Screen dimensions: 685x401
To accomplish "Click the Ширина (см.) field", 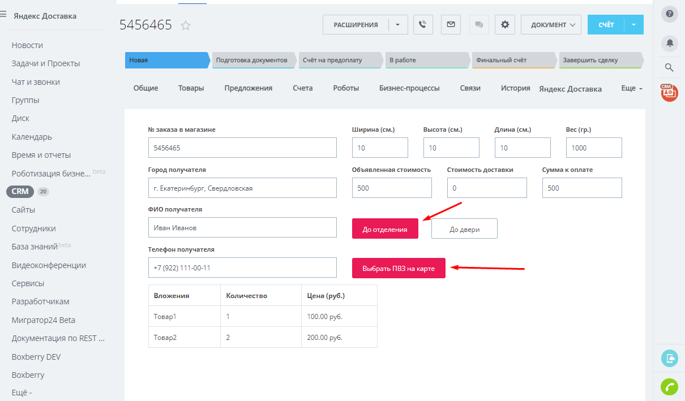I will tap(380, 148).
